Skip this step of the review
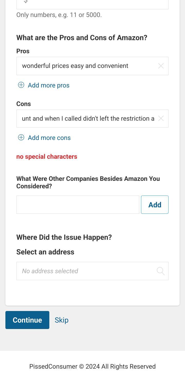Screen dimensions: 185x382 (x=61, y=320)
